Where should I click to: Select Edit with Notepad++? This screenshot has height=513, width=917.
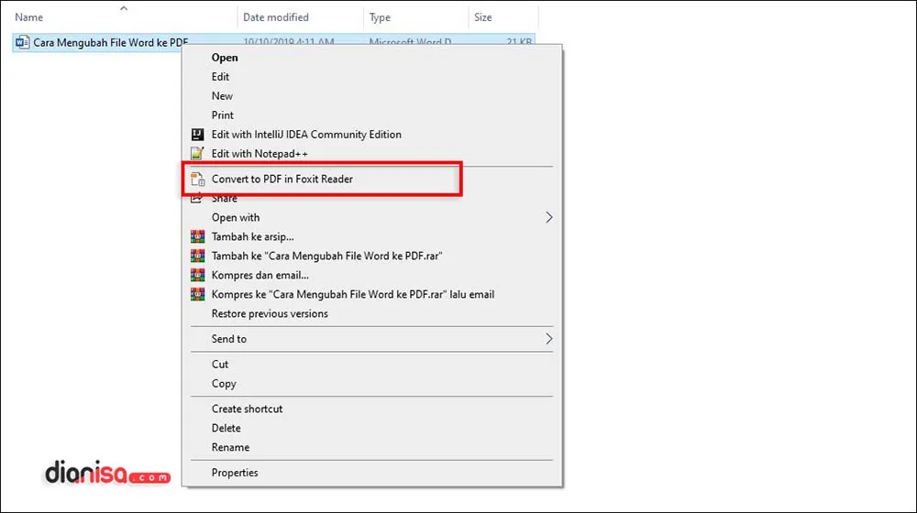coord(260,154)
